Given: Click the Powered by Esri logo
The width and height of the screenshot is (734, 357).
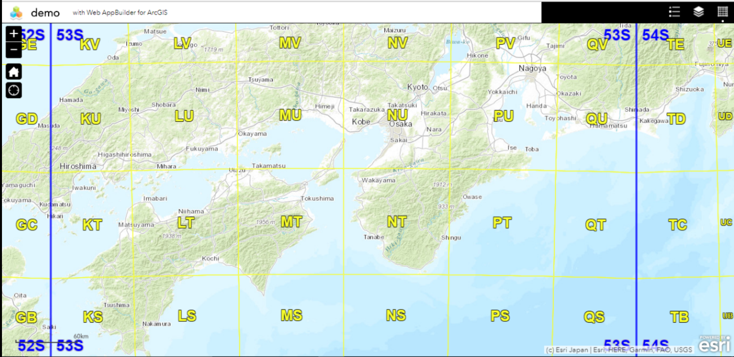Looking at the screenshot, I should click(x=714, y=344).
